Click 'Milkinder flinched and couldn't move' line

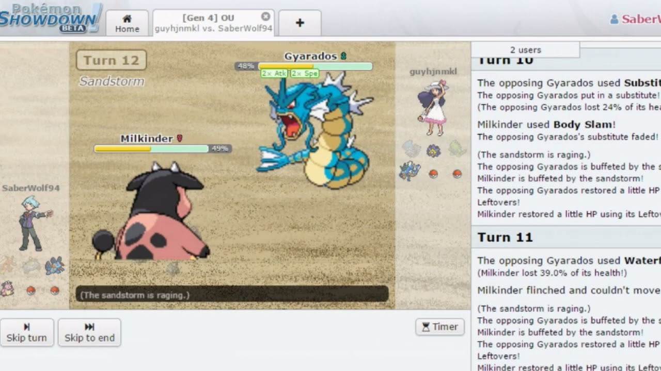[x=569, y=290]
